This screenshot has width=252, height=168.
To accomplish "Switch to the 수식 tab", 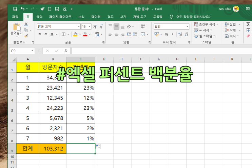I will click(81, 17).
